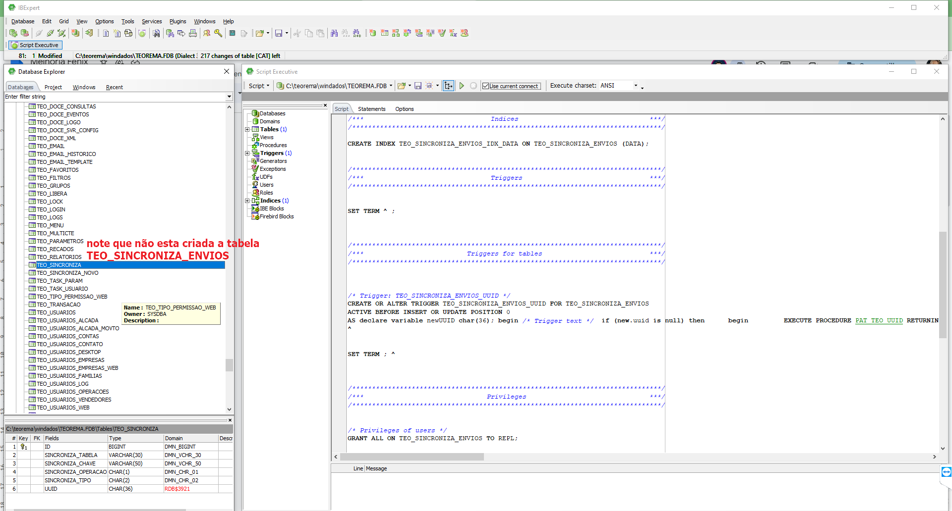
Task: Open the Services menu
Action: (x=152, y=21)
